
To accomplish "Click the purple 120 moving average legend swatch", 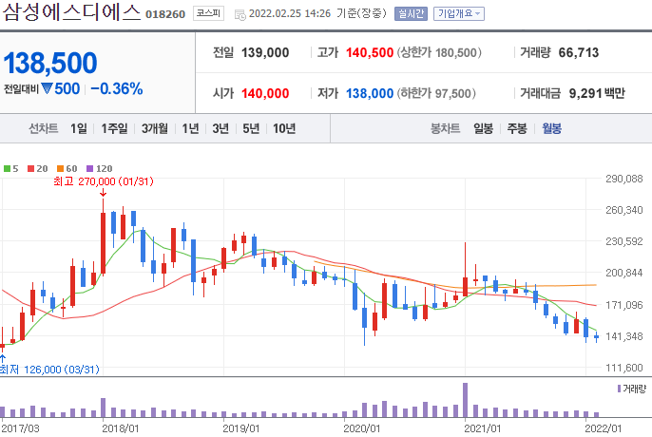I will pos(89,168).
